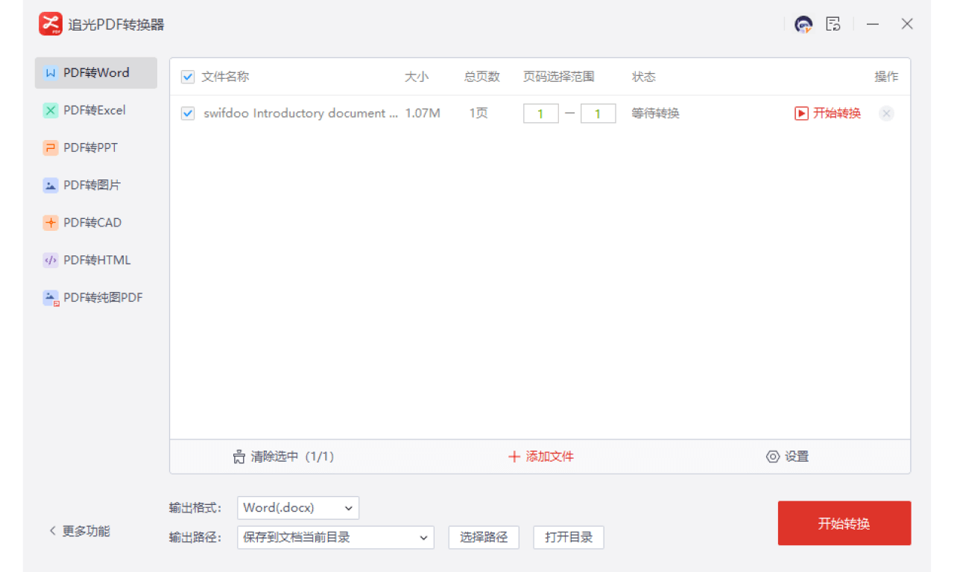Viewport: 954px width, 572px height.
Task: Uncheck the swifdoo Introductory document checkbox
Action: [188, 113]
